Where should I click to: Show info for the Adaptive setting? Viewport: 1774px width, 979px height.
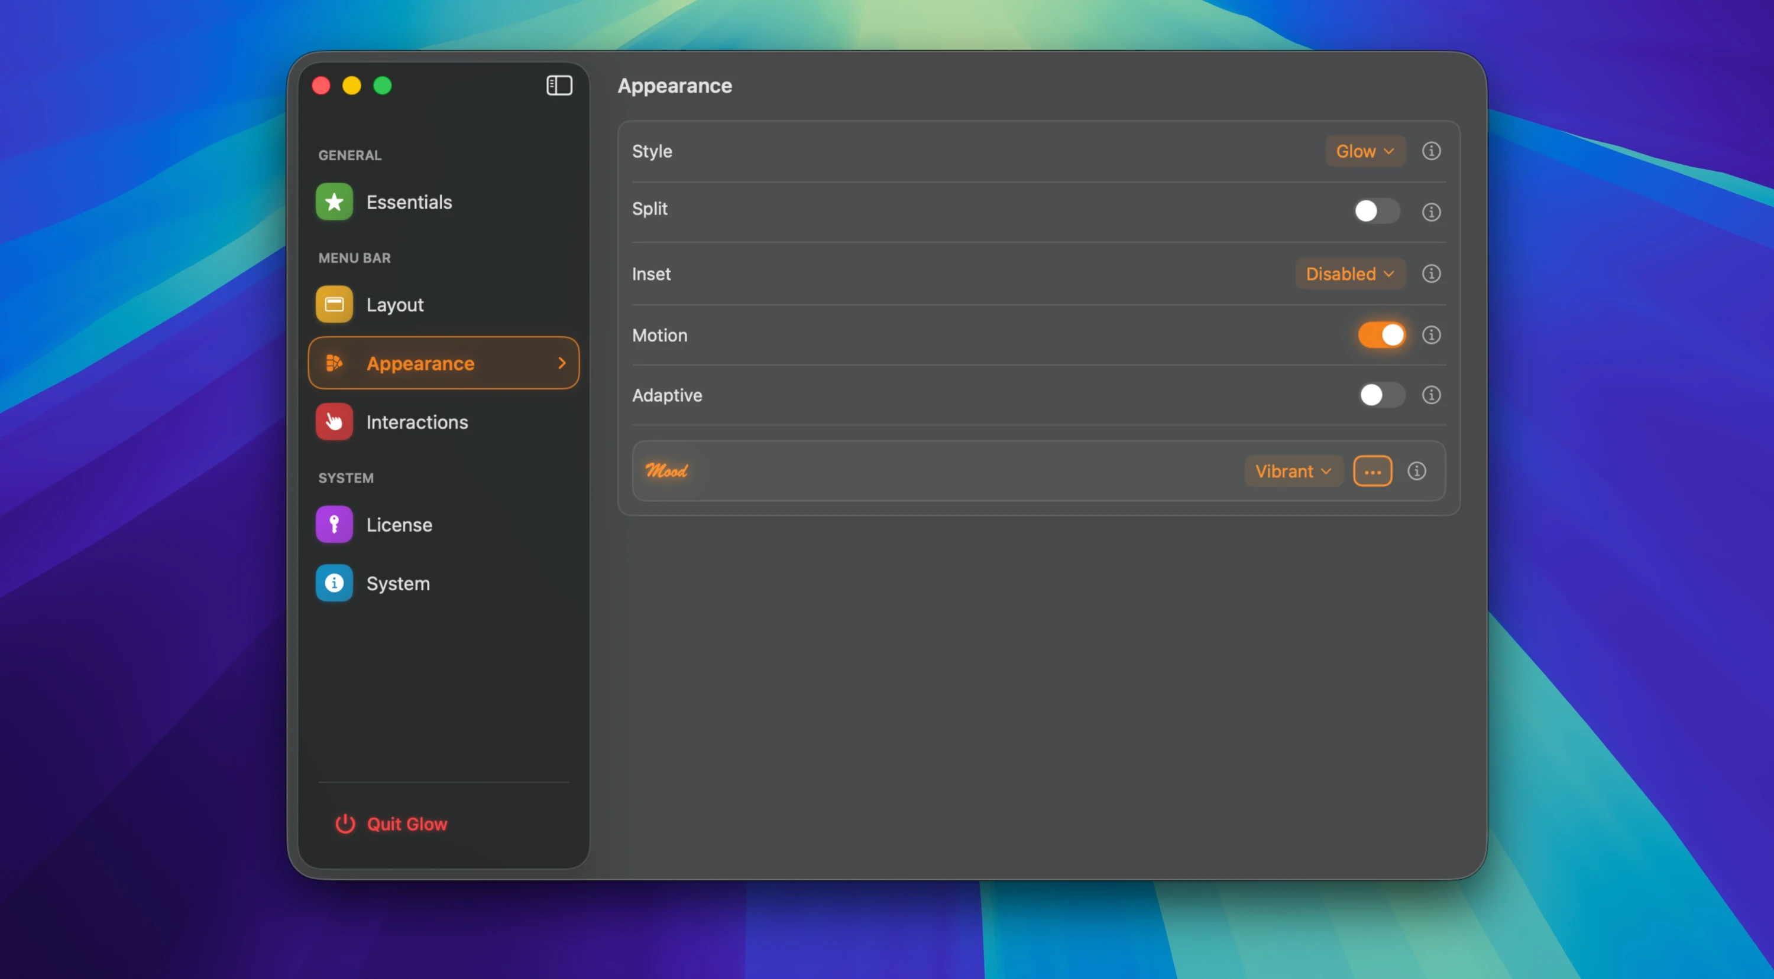[x=1431, y=395]
